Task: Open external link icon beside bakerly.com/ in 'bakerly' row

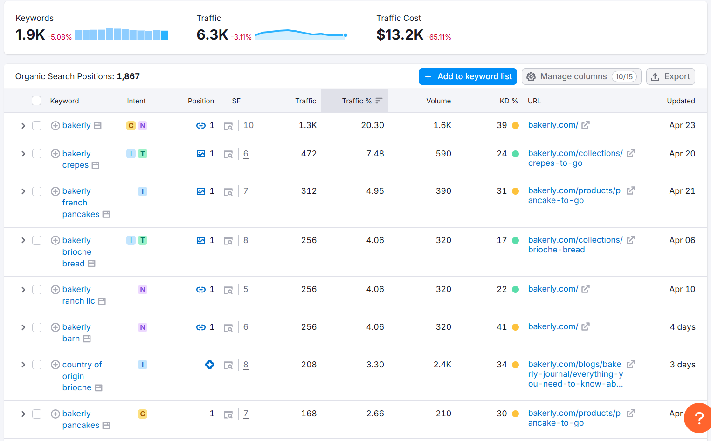Action: (x=586, y=125)
